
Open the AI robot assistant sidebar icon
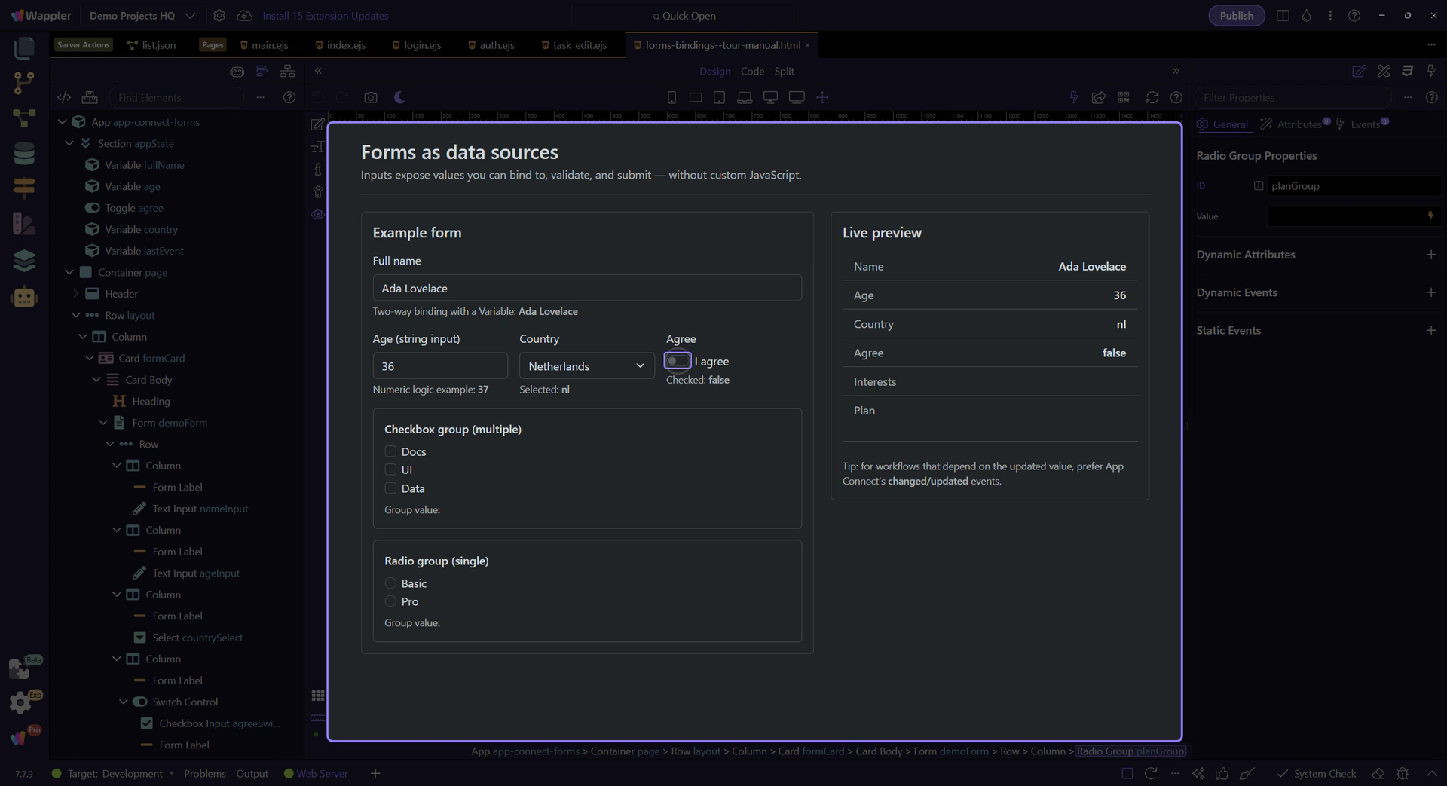pyautogui.click(x=24, y=297)
